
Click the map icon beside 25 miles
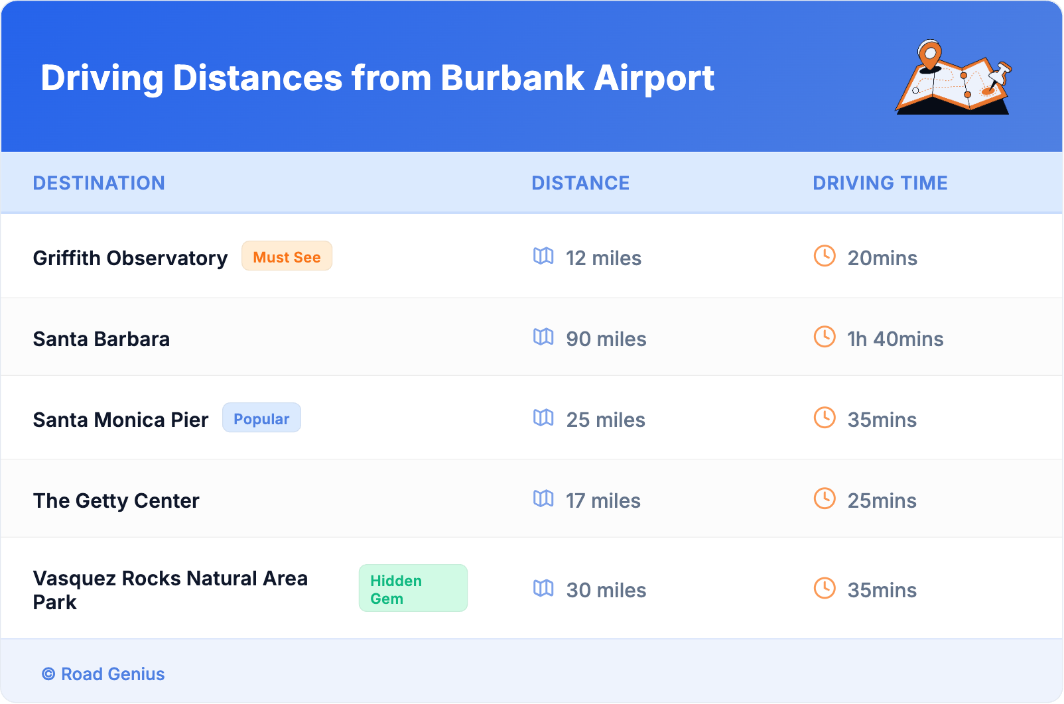pyautogui.click(x=543, y=418)
